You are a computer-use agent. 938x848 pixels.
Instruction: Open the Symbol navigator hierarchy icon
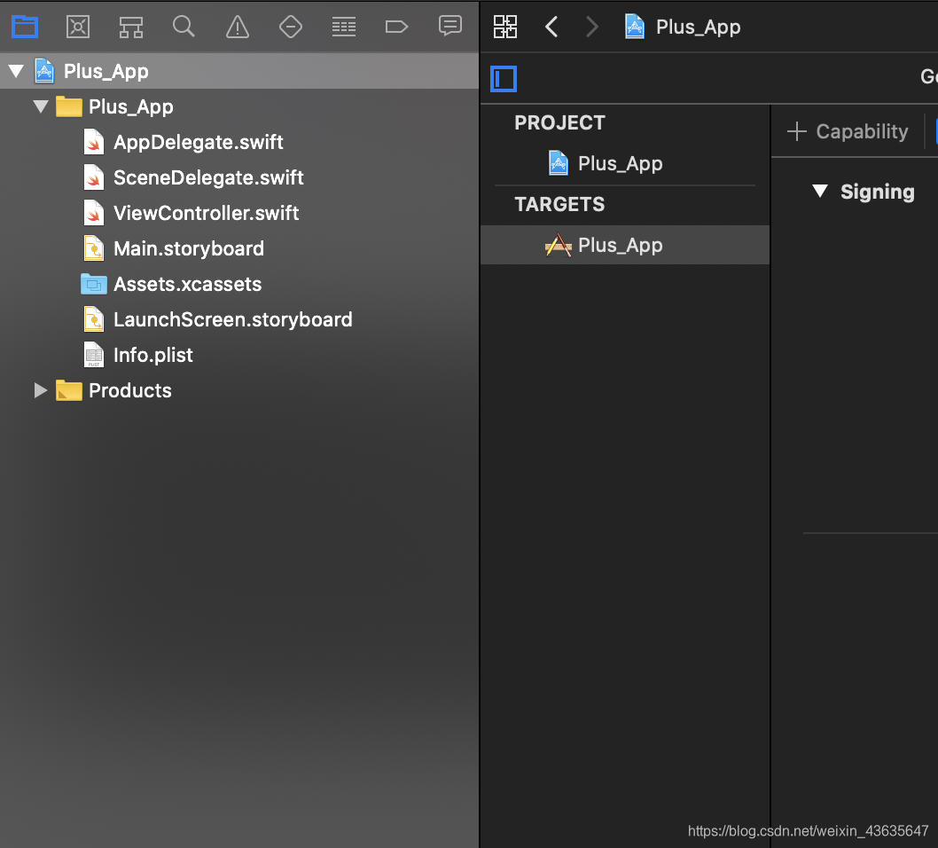pos(130,27)
